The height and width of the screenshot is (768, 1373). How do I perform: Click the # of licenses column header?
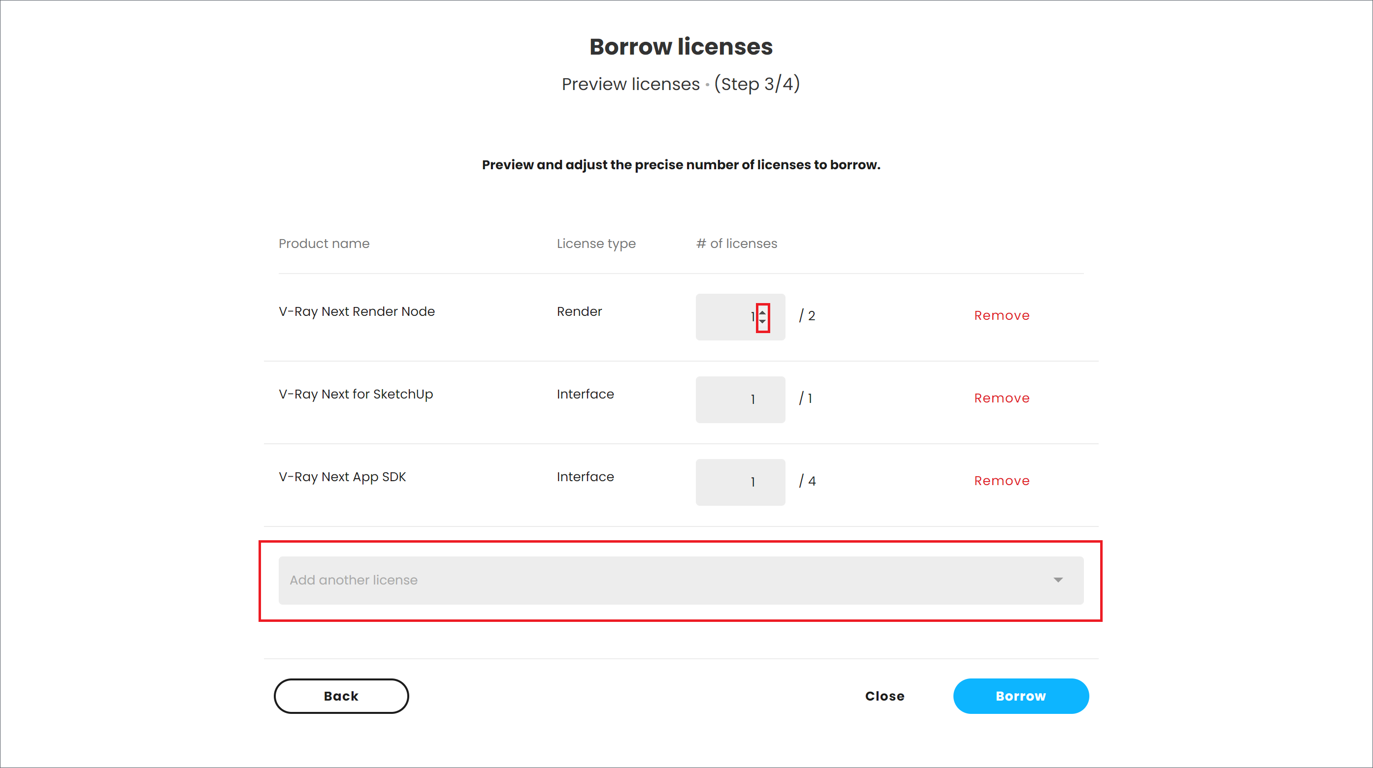(x=736, y=244)
